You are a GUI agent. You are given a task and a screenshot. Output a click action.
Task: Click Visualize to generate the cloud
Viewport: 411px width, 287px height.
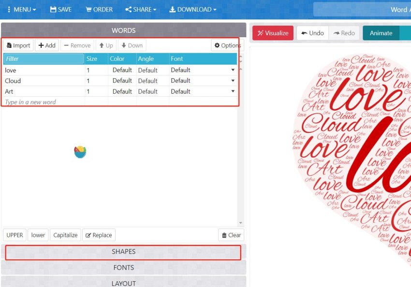point(273,33)
